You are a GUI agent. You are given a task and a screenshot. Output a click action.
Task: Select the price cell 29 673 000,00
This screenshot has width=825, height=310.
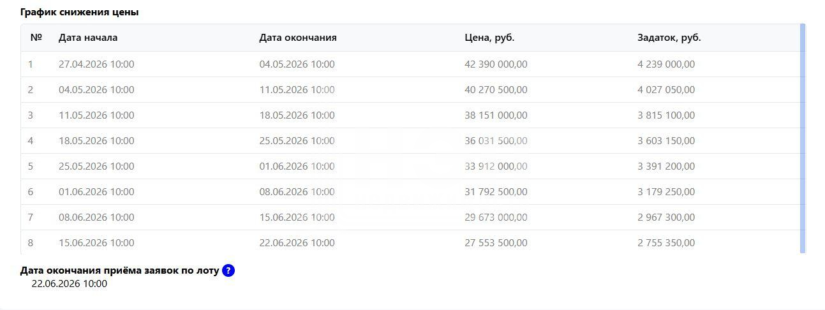496,218
